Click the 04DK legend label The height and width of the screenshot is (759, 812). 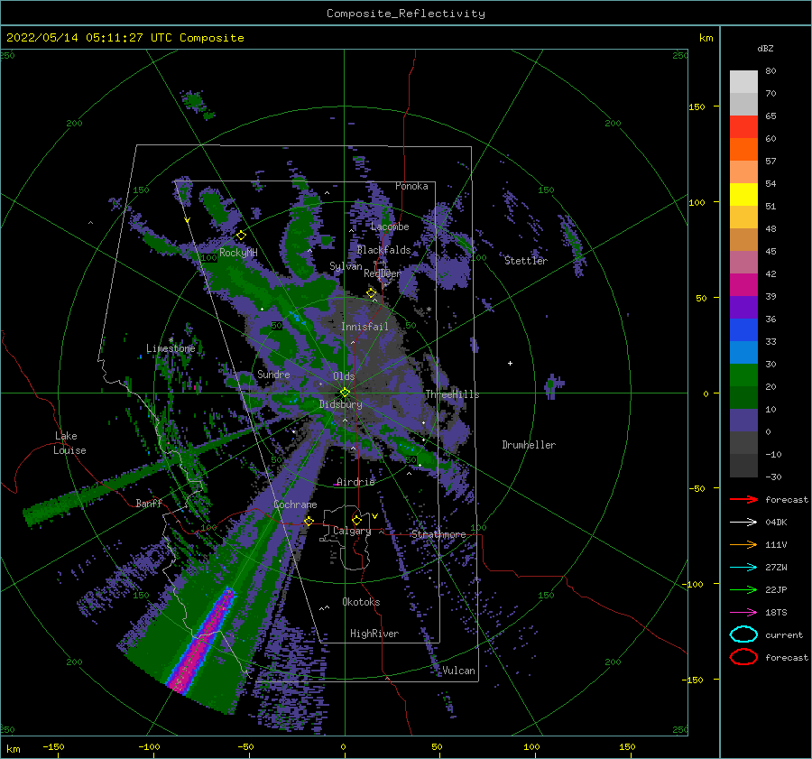tap(776, 523)
